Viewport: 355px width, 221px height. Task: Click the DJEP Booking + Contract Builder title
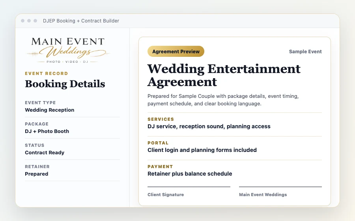[81, 21]
